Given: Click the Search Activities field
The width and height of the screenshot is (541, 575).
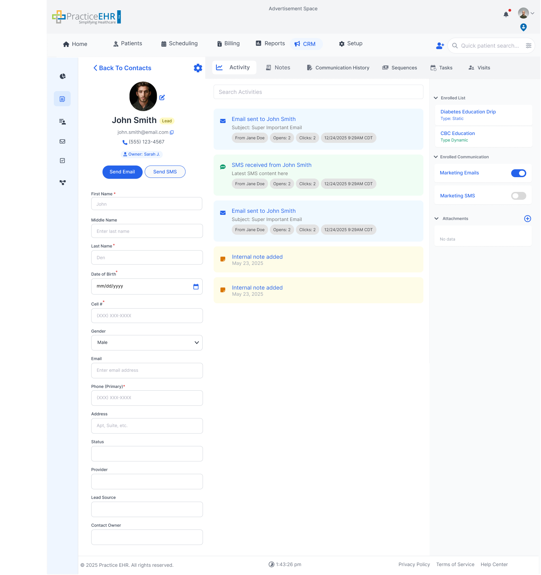Looking at the screenshot, I should coord(318,92).
